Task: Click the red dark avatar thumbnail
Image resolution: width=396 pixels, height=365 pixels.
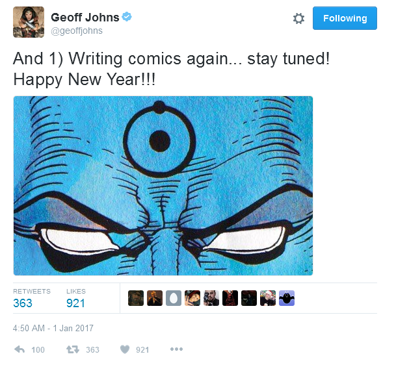Action: [x=230, y=298]
